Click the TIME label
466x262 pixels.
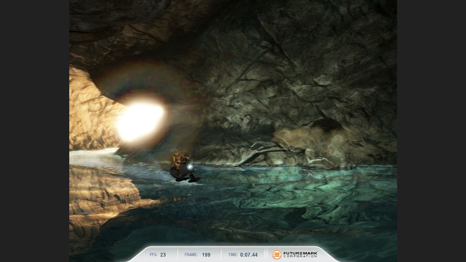pos(233,255)
